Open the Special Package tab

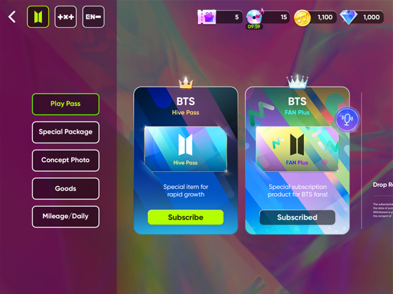[65, 132]
